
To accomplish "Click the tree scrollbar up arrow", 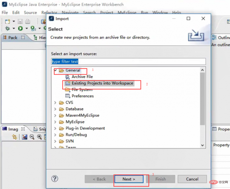I will click(x=202, y=70).
